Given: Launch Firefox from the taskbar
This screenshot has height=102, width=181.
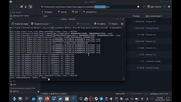Looking at the screenshot, I should 47,99.
